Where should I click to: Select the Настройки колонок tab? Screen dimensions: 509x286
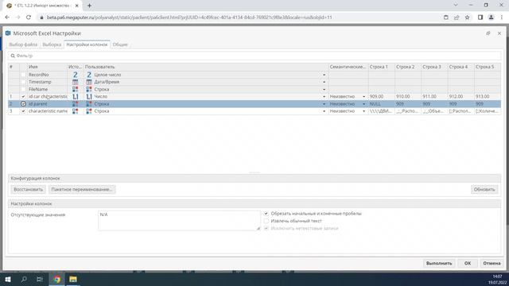[87, 44]
